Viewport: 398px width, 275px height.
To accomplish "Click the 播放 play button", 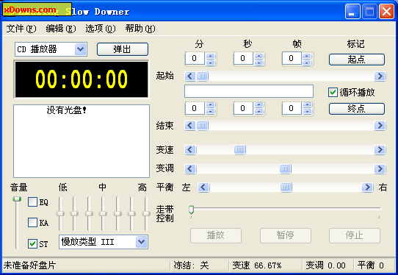I will tap(216, 235).
